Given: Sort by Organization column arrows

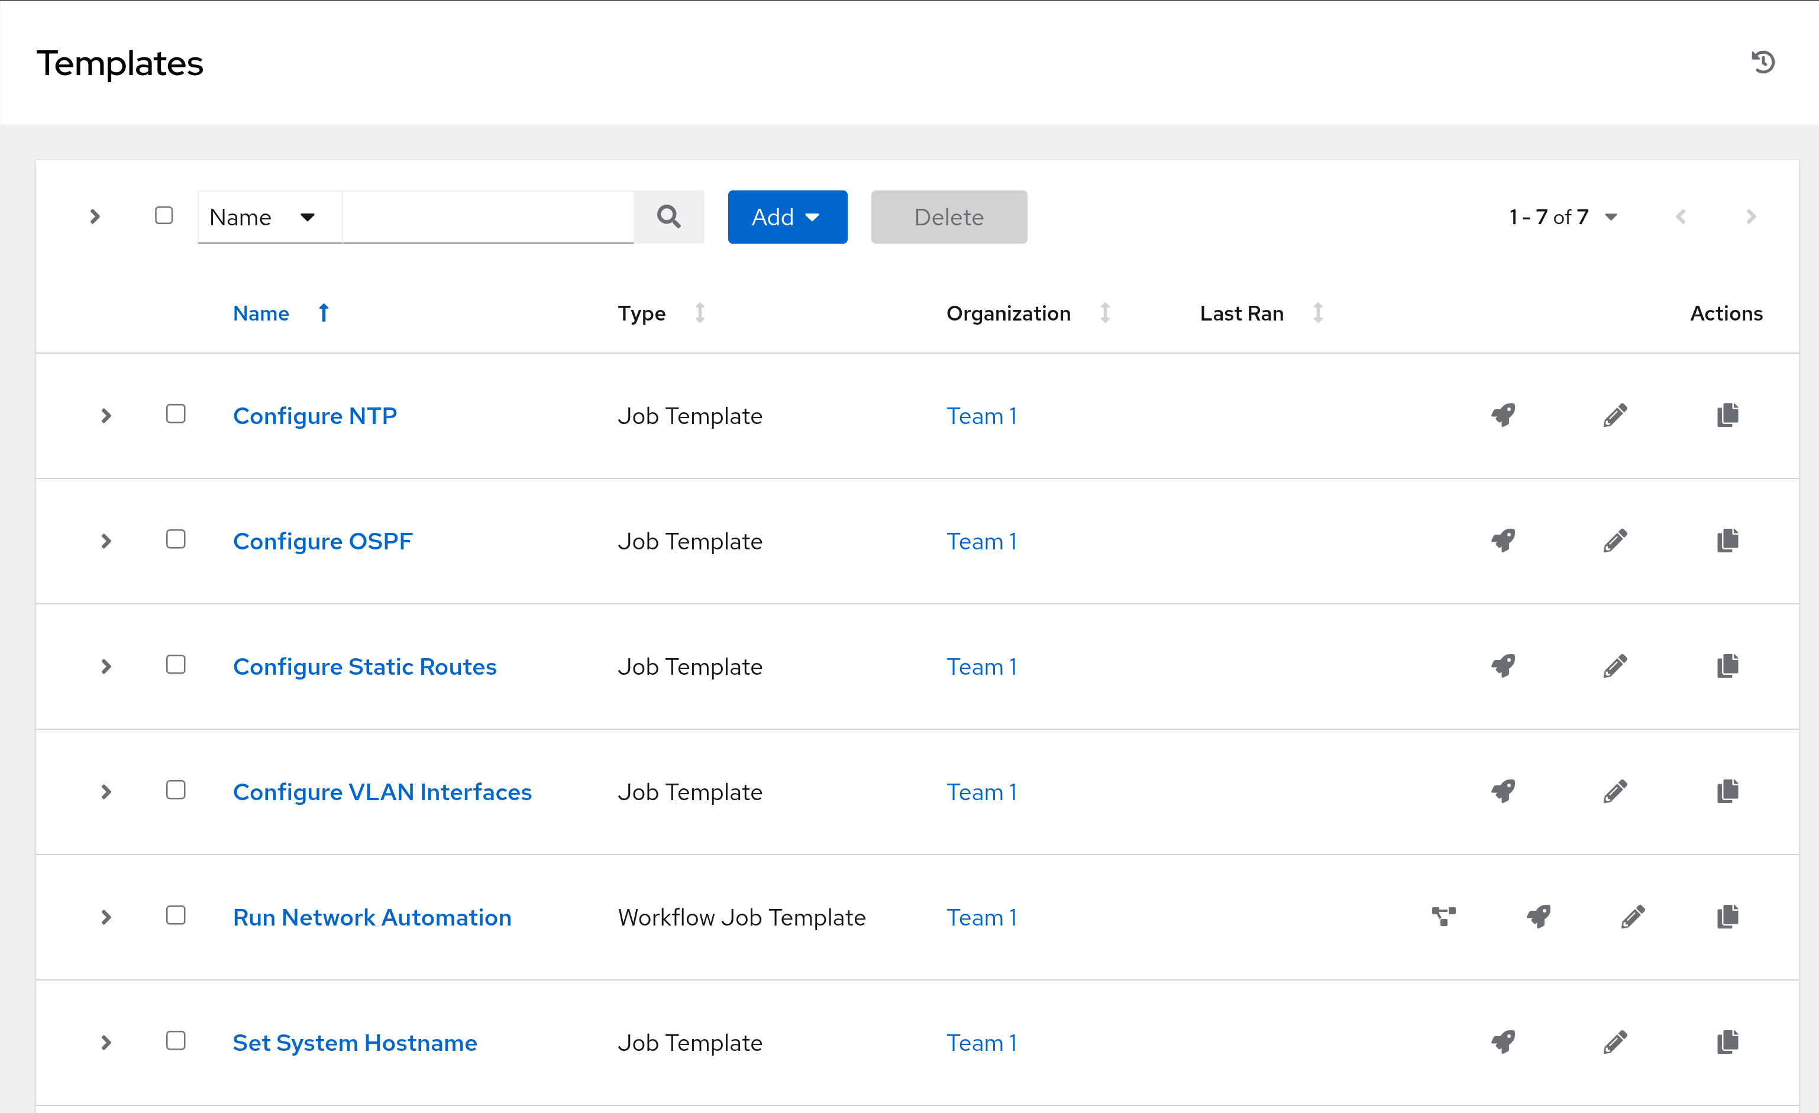Looking at the screenshot, I should 1105,313.
